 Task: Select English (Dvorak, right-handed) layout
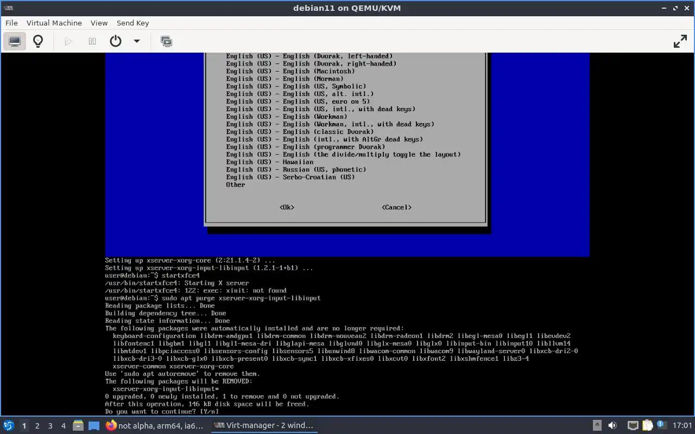tap(312, 63)
